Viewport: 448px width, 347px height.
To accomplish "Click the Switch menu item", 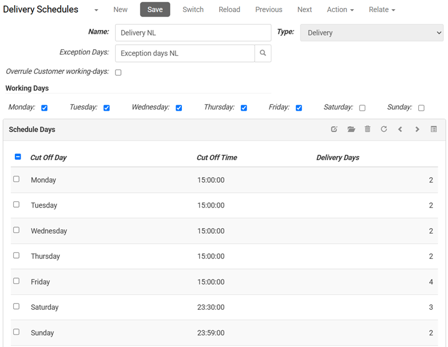I will [x=193, y=10].
